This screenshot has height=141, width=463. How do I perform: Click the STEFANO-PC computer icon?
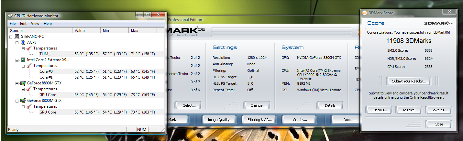pos(17,37)
